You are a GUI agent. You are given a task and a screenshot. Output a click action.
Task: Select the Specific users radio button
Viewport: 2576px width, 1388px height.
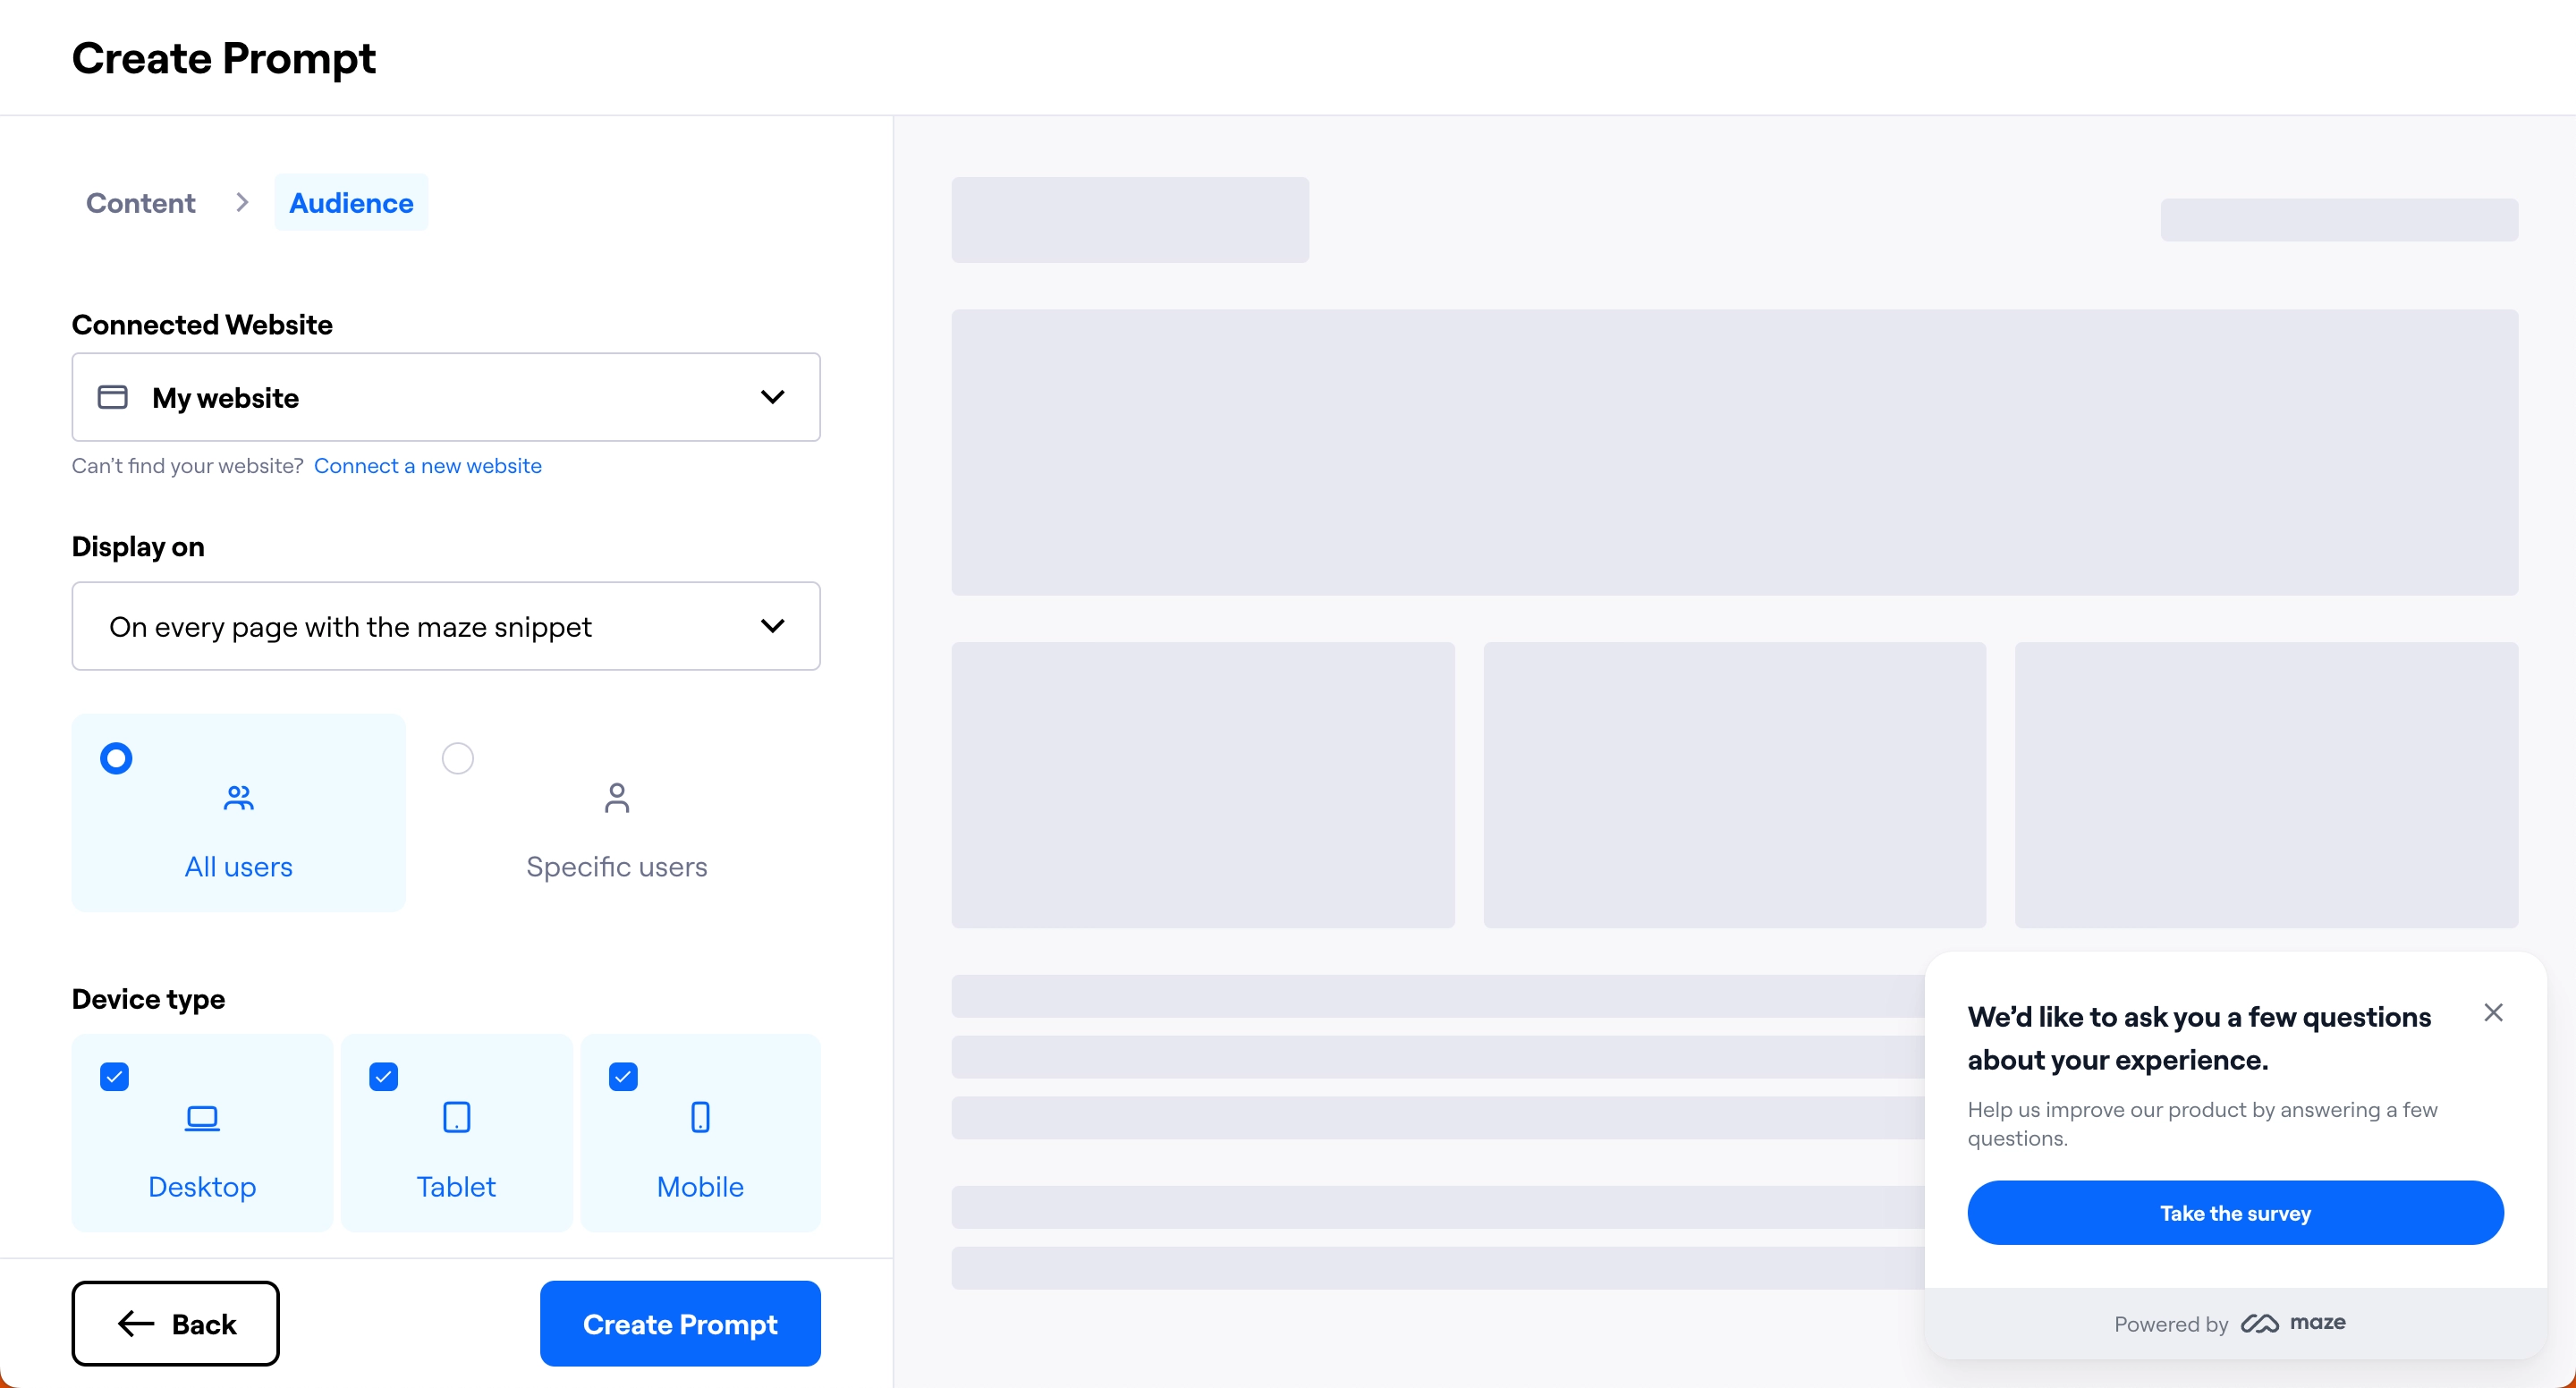(x=458, y=758)
